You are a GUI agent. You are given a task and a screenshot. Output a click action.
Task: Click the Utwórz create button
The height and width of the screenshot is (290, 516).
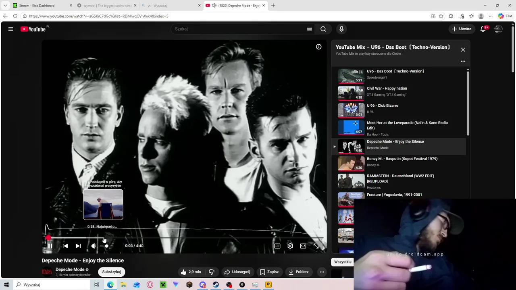pos(462,29)
